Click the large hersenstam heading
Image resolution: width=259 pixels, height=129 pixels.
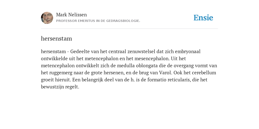[x=56, y=39]
